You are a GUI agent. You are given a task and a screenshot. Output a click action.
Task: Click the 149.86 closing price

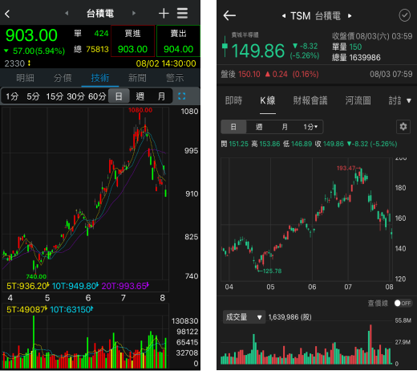(258, 51)
